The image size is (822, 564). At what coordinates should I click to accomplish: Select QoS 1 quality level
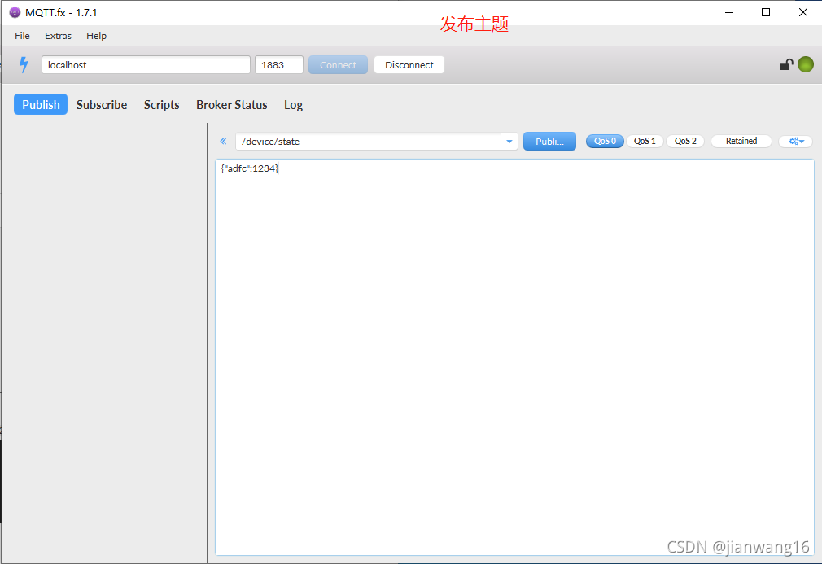point(645,141)
